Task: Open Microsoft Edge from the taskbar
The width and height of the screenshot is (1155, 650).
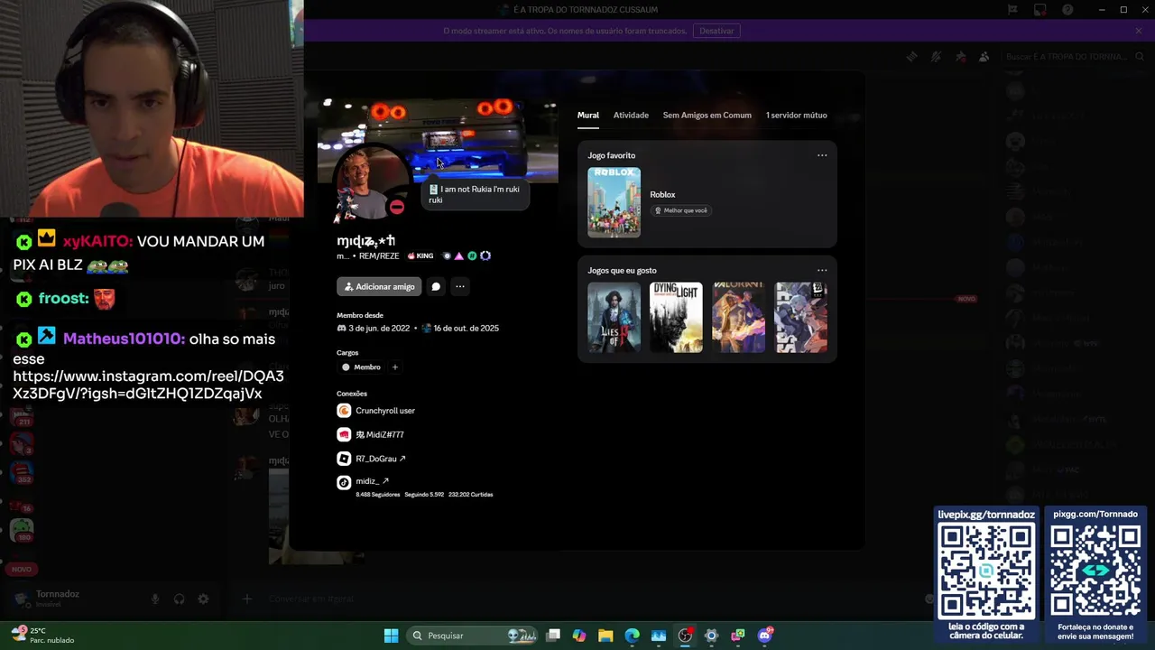Action: [632, 636]
